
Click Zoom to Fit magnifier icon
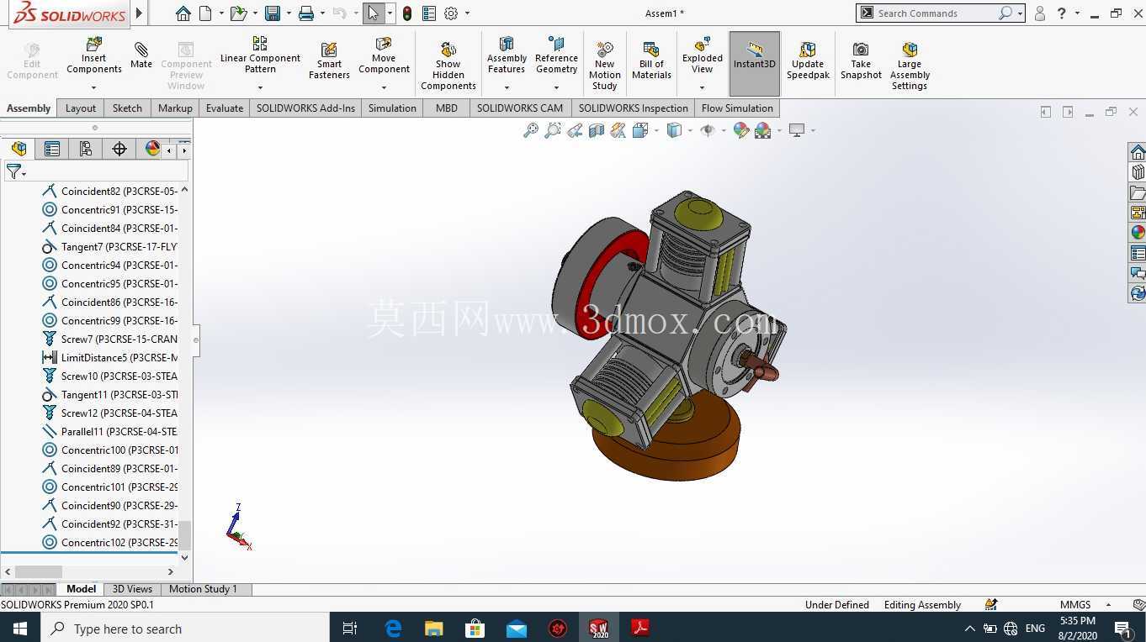(x=531, y=130)
